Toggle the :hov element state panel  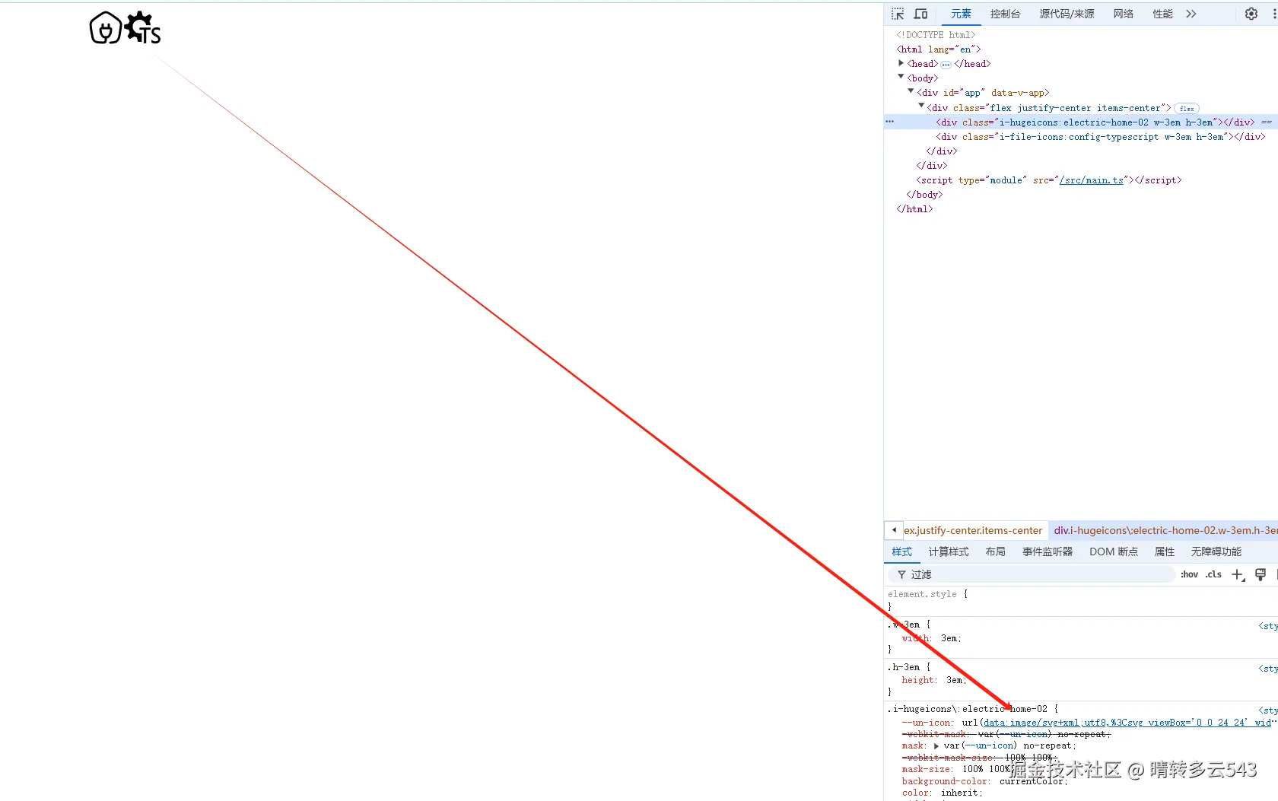click(1189, 574)
